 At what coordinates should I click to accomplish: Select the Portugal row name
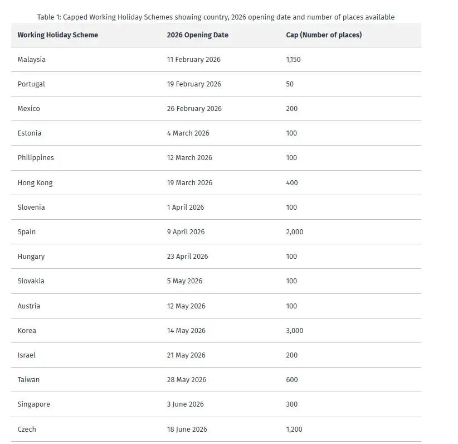[31, 84]
